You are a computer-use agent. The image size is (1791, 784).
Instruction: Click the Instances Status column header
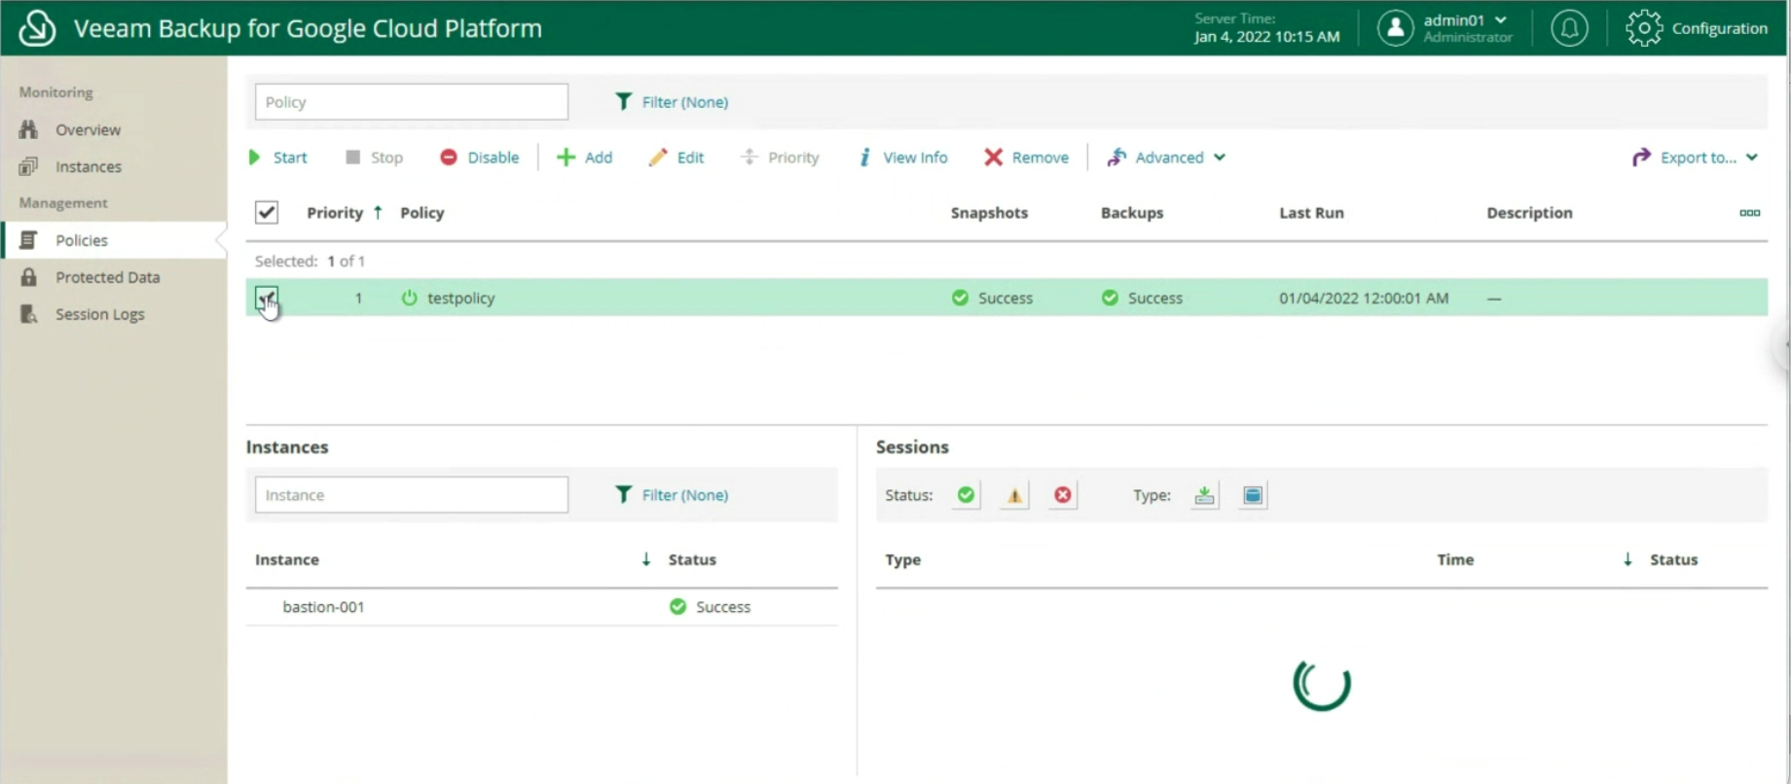tap(692, 559)
